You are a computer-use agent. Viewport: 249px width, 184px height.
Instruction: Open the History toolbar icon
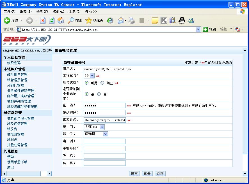click(110, 20)
